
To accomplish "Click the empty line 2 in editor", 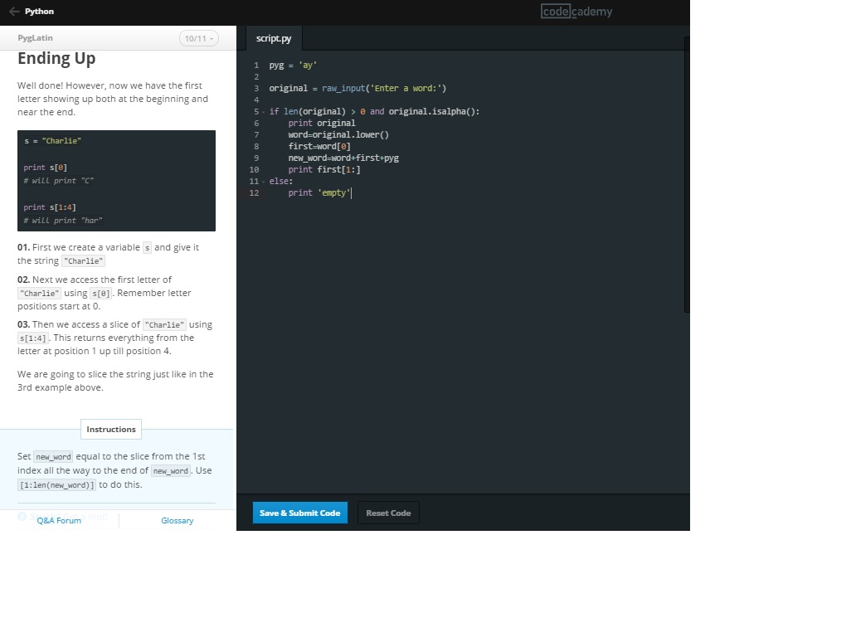I will (415, 76).
